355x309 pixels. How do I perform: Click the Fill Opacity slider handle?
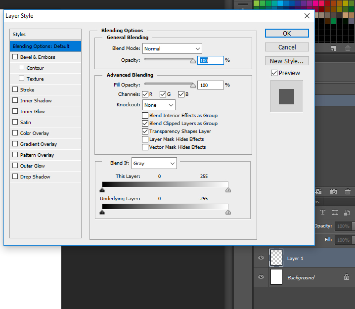tap(193, 86)
